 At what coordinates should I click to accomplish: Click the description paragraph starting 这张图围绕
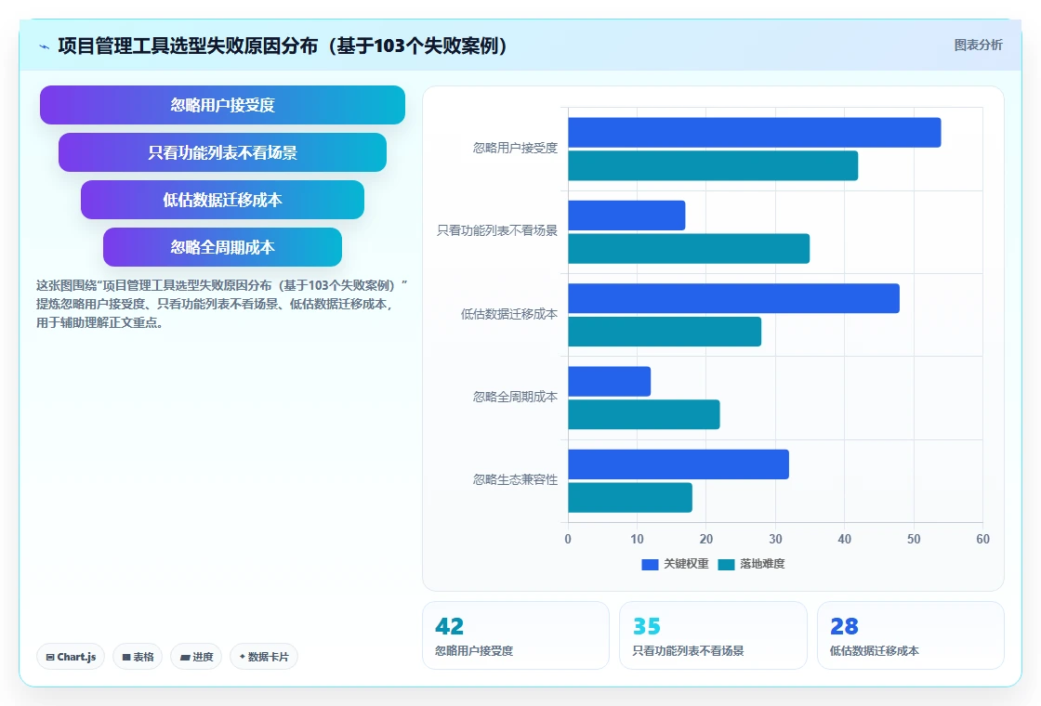pos(222,304)
